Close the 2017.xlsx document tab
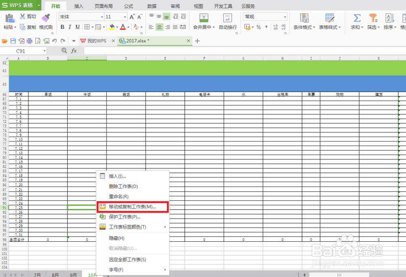Screen dimensions: 406x277 pyautogui.click(x=188, y=41)
